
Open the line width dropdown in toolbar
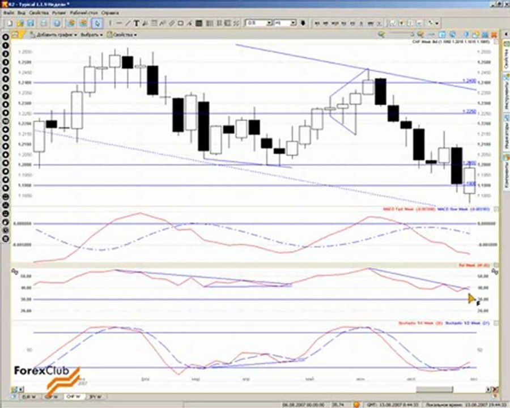pyautogui.click(x=269, y=23)
